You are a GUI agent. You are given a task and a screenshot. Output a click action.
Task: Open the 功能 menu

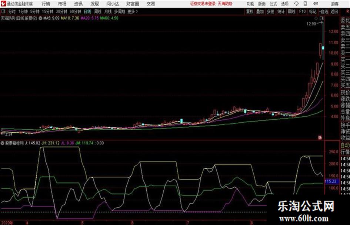[250, 4]
